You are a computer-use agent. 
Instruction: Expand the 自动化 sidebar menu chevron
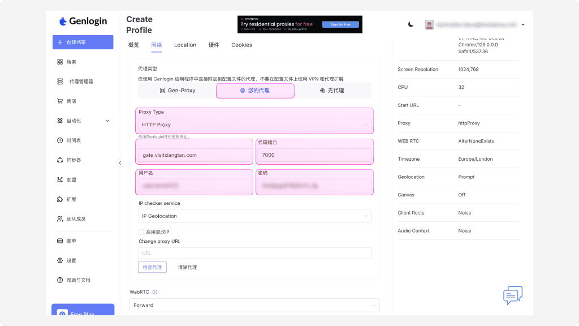(107, 121)
